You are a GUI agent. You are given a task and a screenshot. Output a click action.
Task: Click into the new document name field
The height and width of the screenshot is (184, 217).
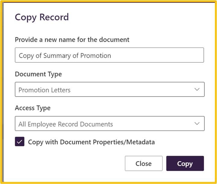coord(109,55)
